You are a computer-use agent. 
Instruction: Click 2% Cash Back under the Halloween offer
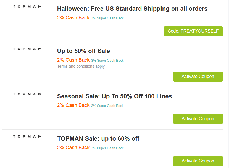point(73,18)
